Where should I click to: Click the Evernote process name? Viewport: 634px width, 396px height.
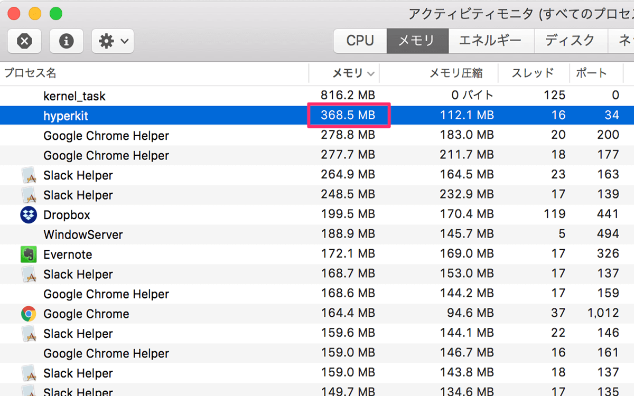(68, 254)
